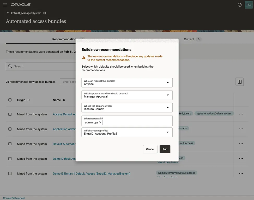Switch to the Recommendations tab
The height and width of the screenshot is (200, 254).
[64, 39]
